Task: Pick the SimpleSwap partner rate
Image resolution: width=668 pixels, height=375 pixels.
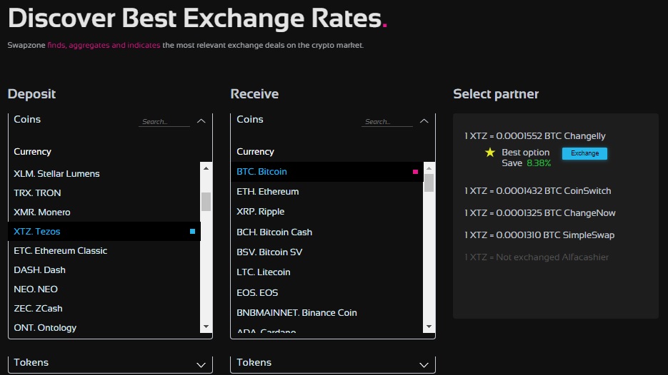Action: 539,235
